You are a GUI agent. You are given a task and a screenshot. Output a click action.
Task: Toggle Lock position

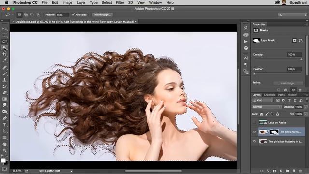(x=272, y=114)
